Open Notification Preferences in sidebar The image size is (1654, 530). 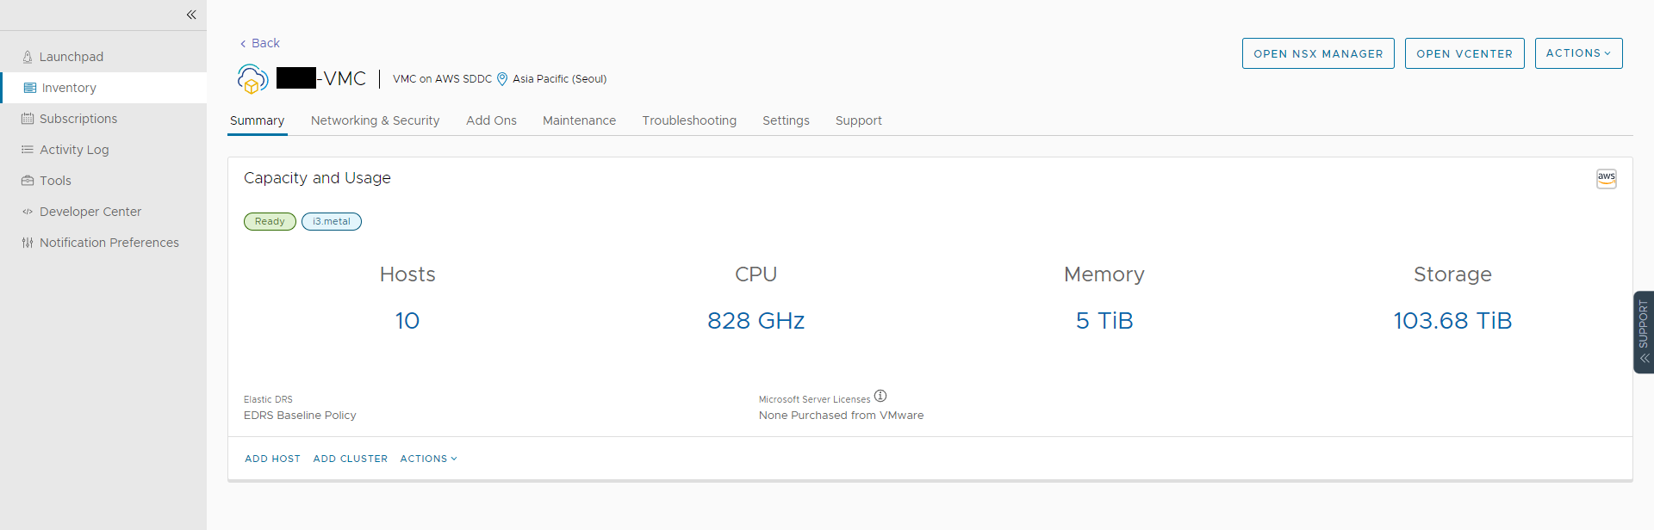(x=103, y=243)
